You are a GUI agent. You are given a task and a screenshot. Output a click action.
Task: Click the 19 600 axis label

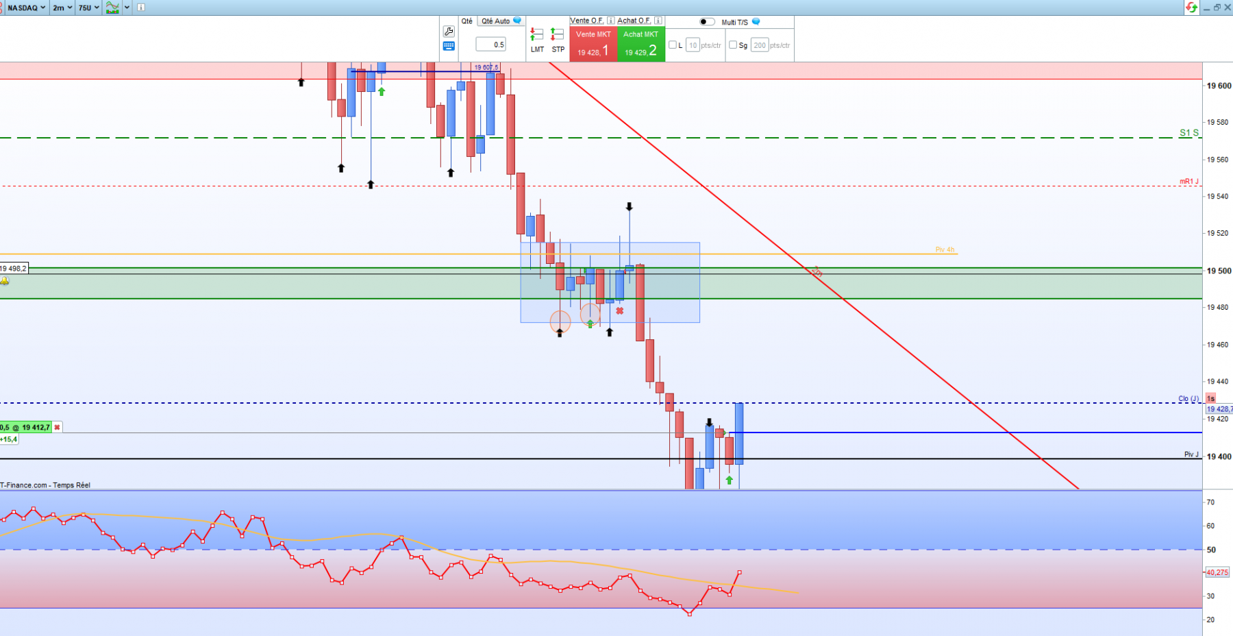pyautogui.click(x=1219, y=86)
